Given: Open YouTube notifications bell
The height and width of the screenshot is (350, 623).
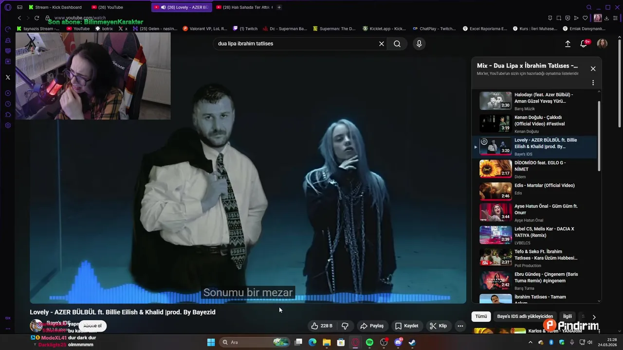Looking at the screenshot, I should [x=584, y=44].
